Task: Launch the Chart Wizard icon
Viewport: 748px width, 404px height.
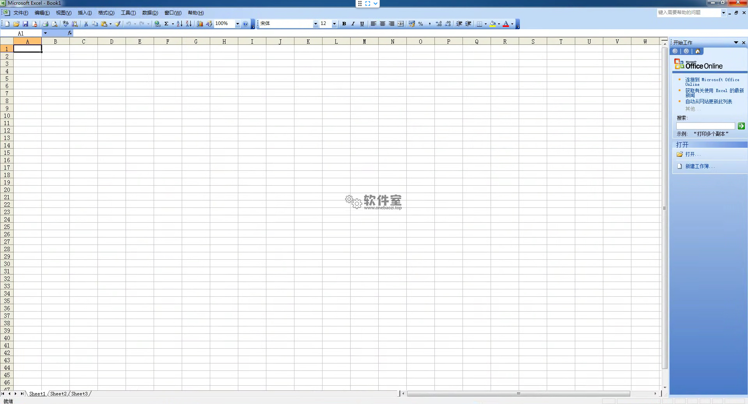Action: (x=200, y=24)
